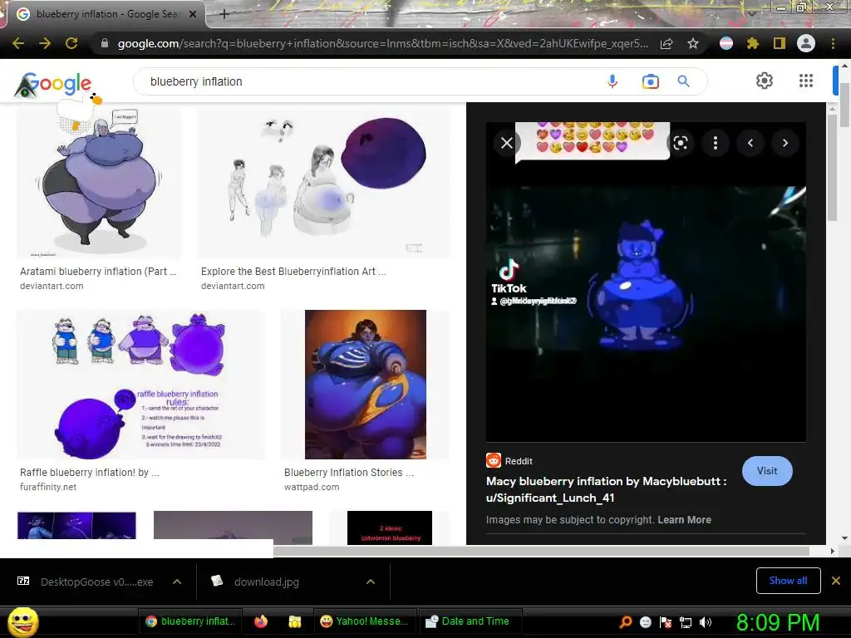Image resolution: width=851 pixels, height=638 pixels.
Task: Go back to the previous page
Action: pyautogui.click(x=18, y=43)
